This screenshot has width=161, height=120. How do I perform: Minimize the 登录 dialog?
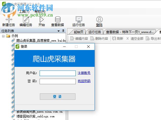[x=64, y=47]
